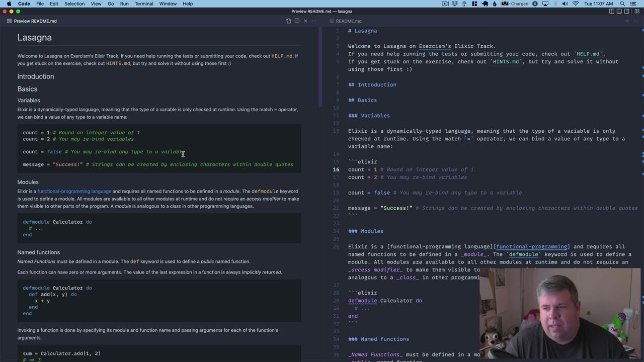Open the Run menu
644x362 pixels.
pyautogui.click(x=124, y=4)
